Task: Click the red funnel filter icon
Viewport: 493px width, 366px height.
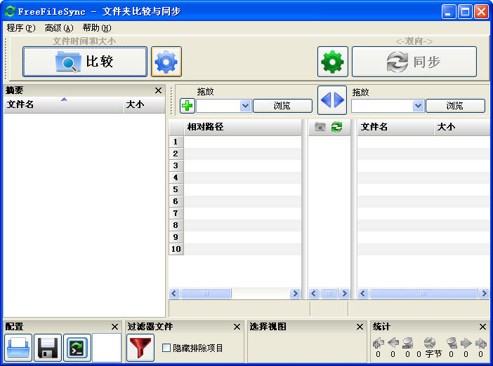Action: click(x=140, y=348)
